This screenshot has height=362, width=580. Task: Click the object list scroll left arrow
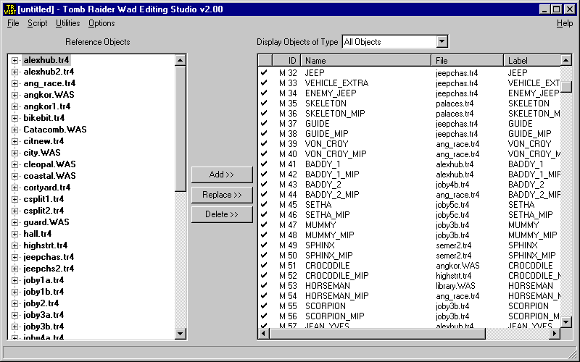(264, 334)
